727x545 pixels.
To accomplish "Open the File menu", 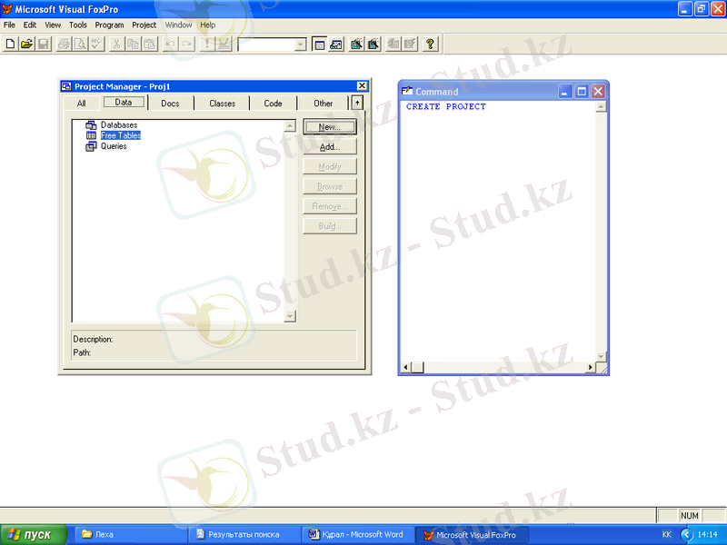I will click(x=9, y=25).
